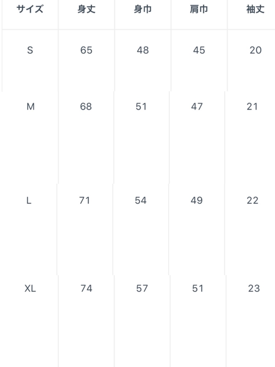The height and width of the screenshot is (367, 275).
Task: Select the 身巾 header cell
Action: point(143,10)
